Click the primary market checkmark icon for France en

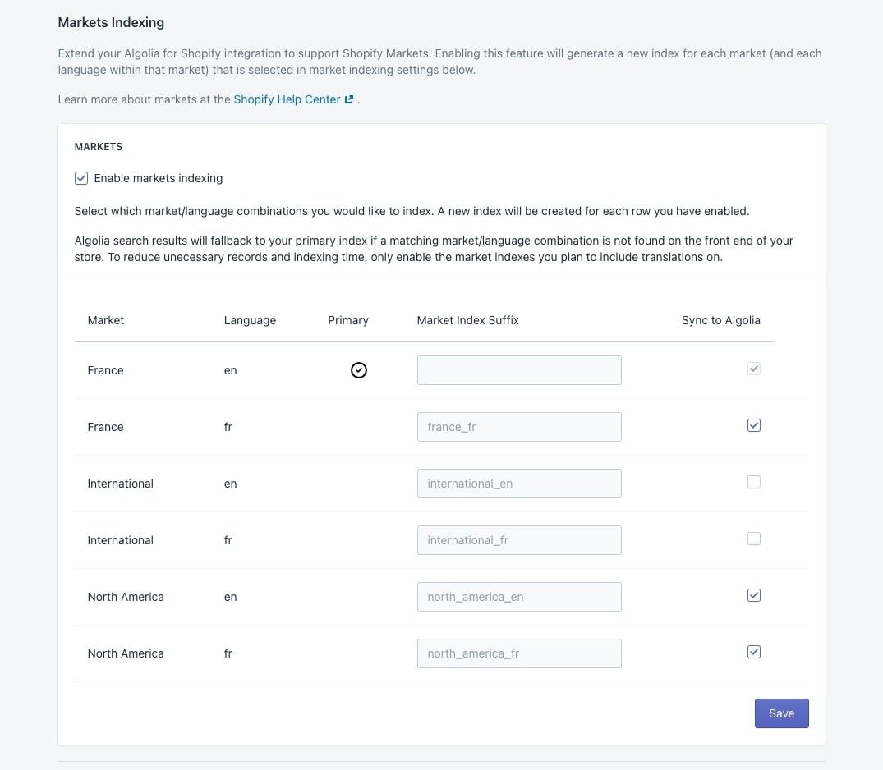point(358,369)
